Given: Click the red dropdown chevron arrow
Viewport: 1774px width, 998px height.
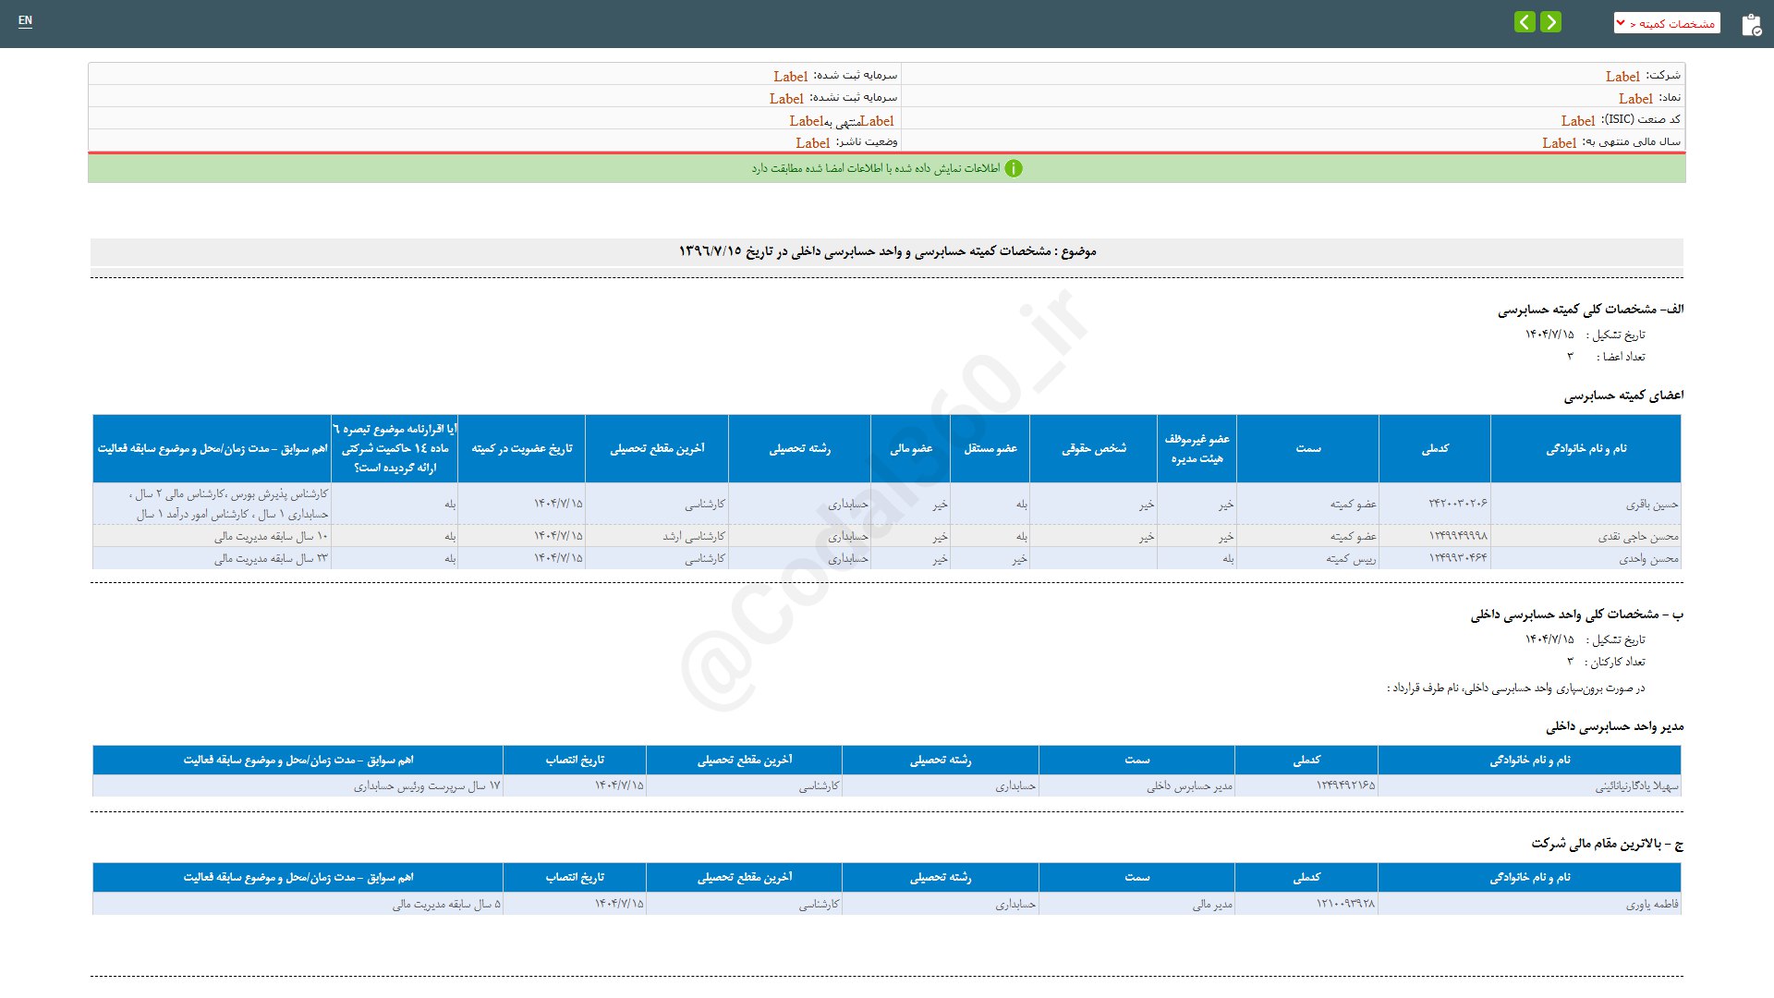Looking at the screenshot, I should click(x=1621, y=23).
